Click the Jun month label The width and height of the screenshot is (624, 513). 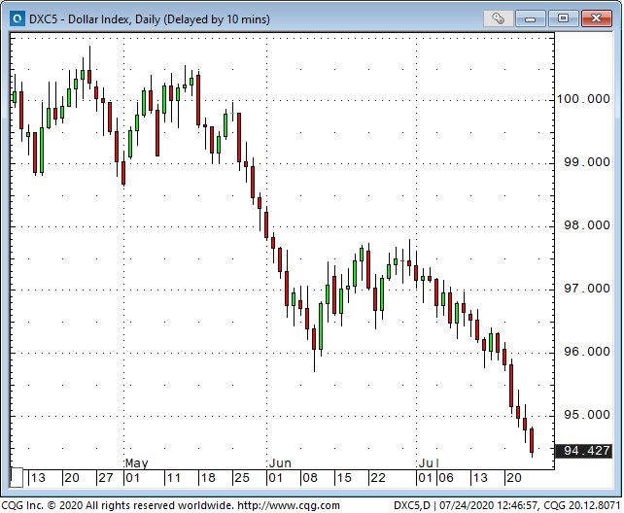point(280,463)
